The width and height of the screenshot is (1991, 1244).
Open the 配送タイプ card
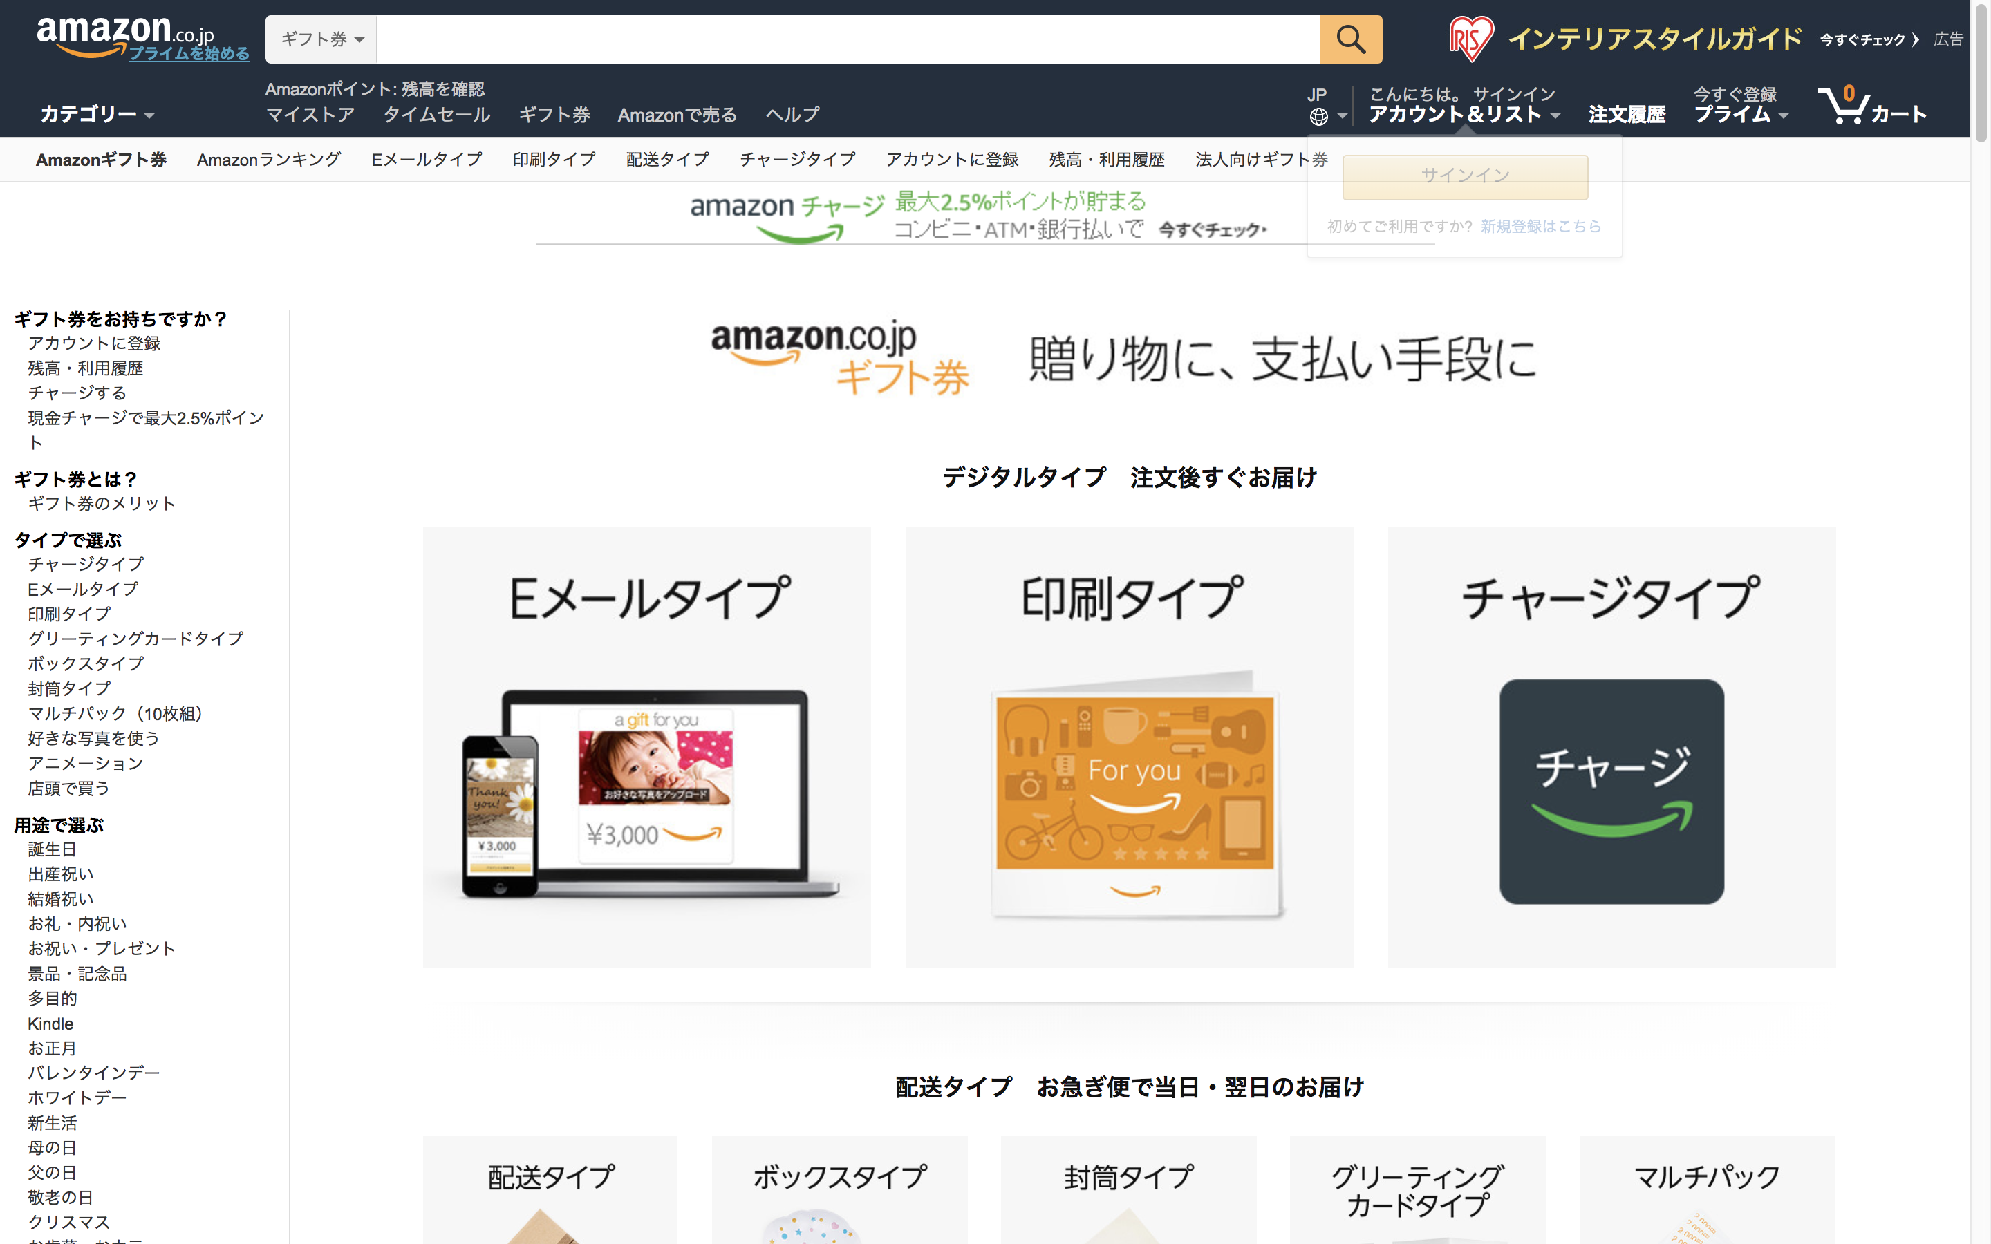tap(550, 1189)
